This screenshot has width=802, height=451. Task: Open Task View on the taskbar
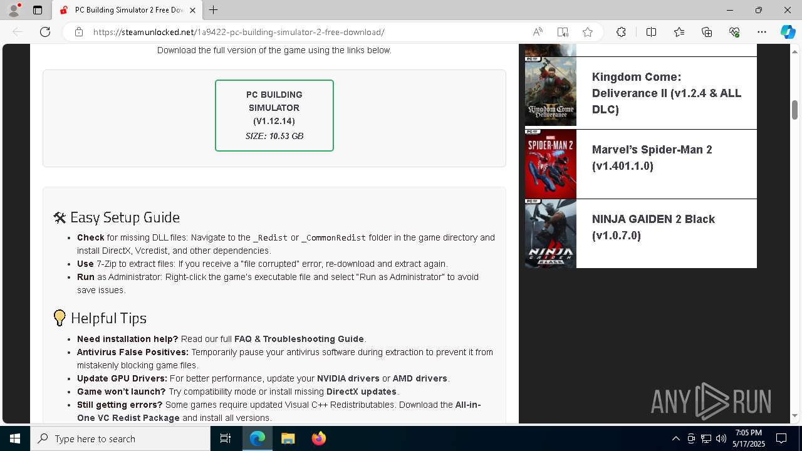pos(226,438)
